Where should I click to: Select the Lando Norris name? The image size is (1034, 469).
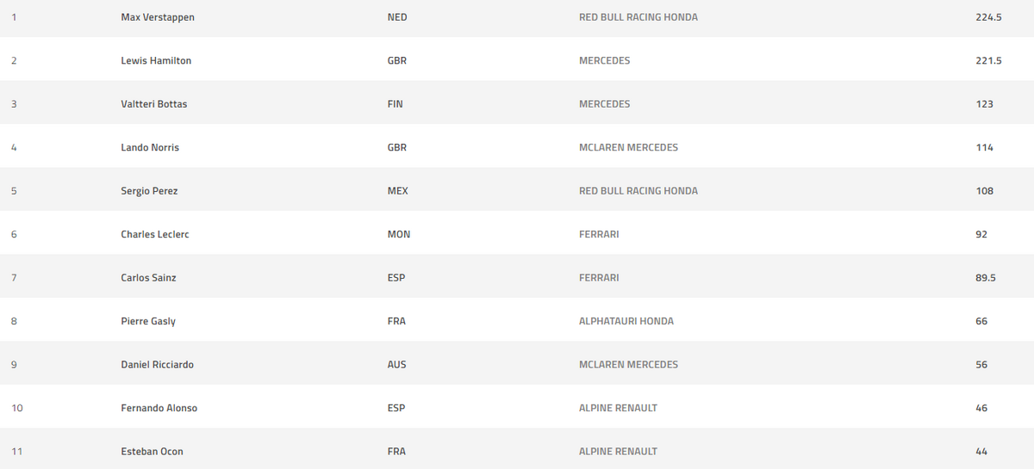150,147
